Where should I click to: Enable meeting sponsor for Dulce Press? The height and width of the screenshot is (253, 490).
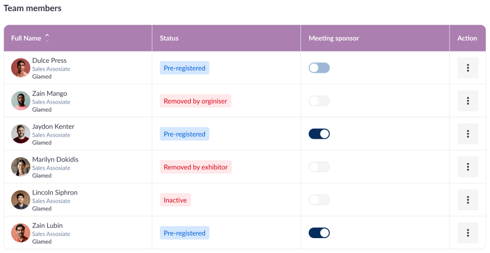click(319, 68)
